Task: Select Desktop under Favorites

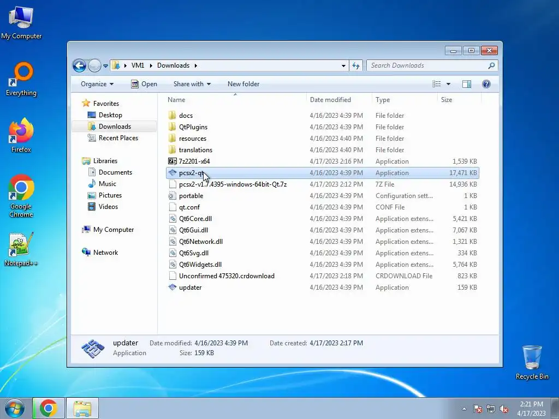Action: click(x=110, y=115)
